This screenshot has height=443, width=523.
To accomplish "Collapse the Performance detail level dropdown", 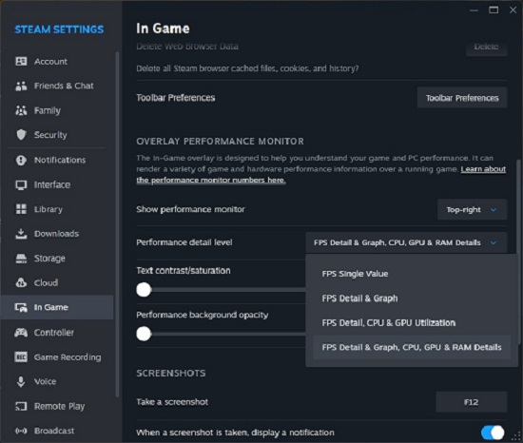I will pyautogui.click(x=406, y=242).
